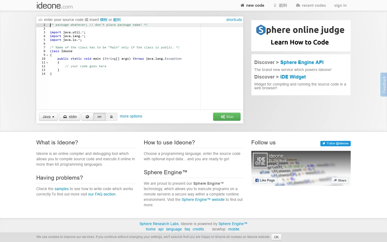Image resolution: width=387 pixels, height=242 pixels.
Task: Click the code icon beside enter your source code
Action: [x=40, y=20]
